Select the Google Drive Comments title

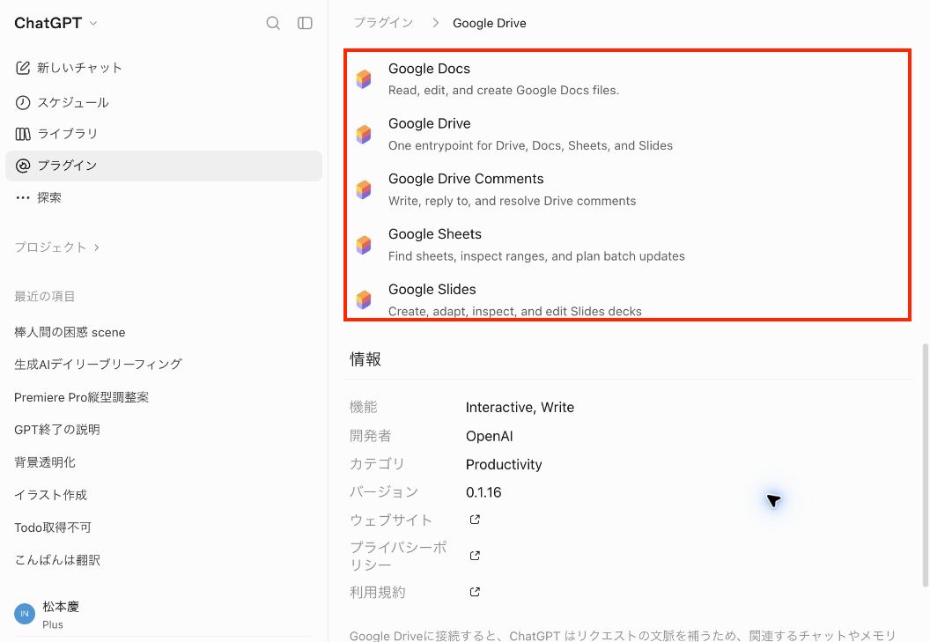point(466,179)
